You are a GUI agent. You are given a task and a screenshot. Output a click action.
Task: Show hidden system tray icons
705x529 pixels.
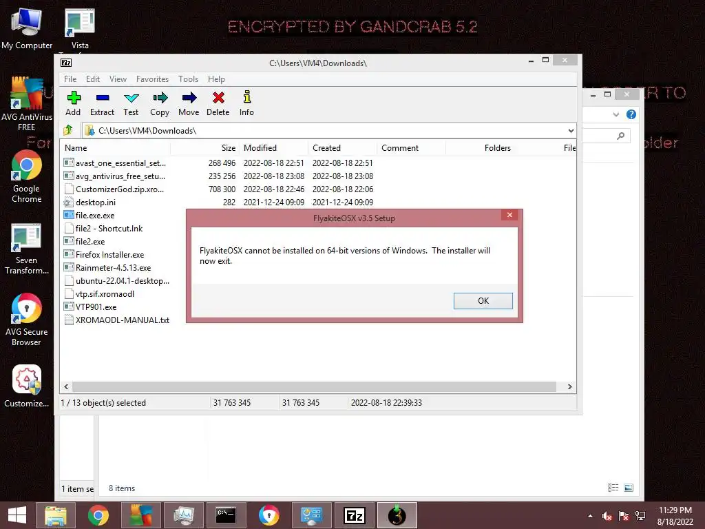(590, 516)
